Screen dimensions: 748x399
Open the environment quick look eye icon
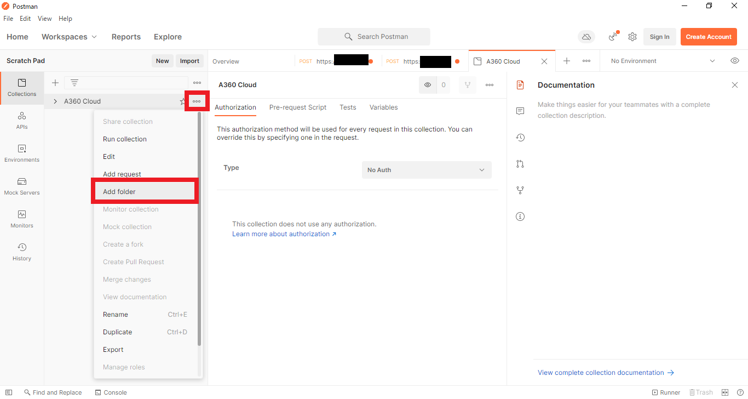pyautogui.click(x=735, y=61)
